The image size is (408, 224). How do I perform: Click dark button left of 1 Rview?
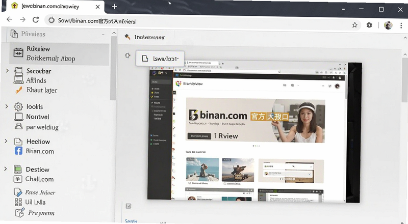(199, 136)
